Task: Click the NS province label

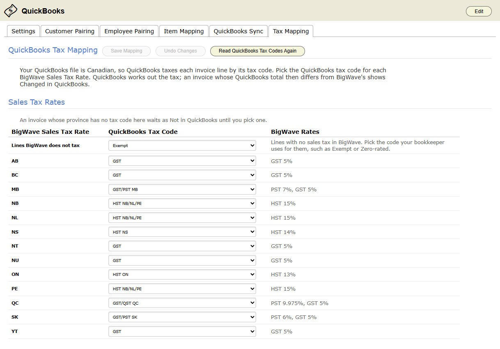Action: [15, 232]
